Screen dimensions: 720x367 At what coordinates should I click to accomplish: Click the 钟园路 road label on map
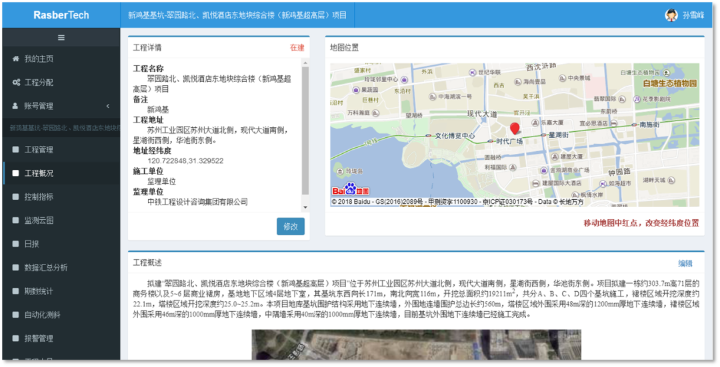[x=619, y=172]
